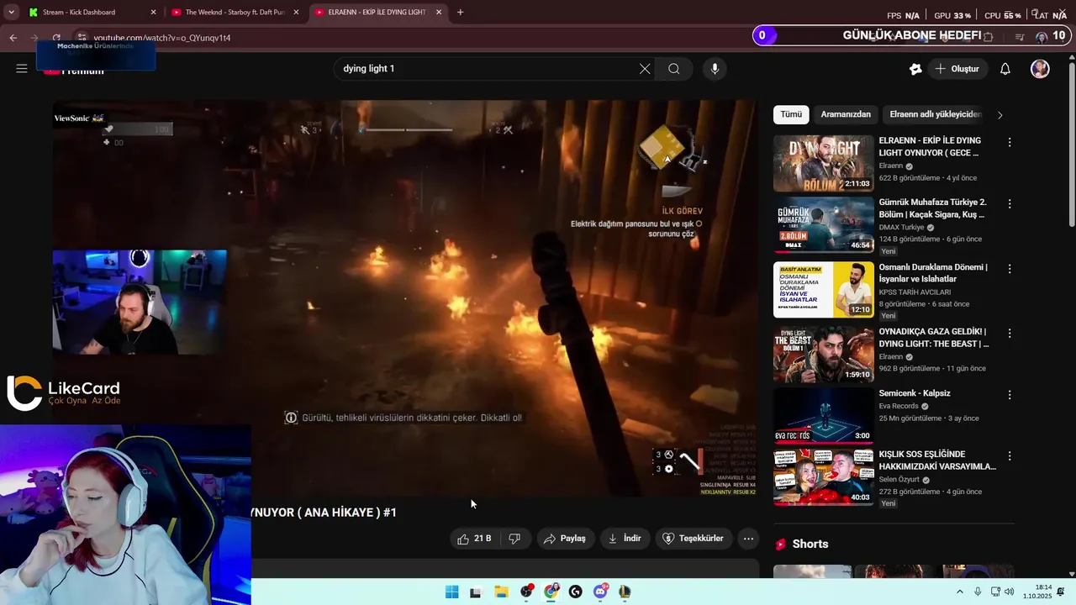Close The Weeknd Starboy tab

click(x=296, y=13)
